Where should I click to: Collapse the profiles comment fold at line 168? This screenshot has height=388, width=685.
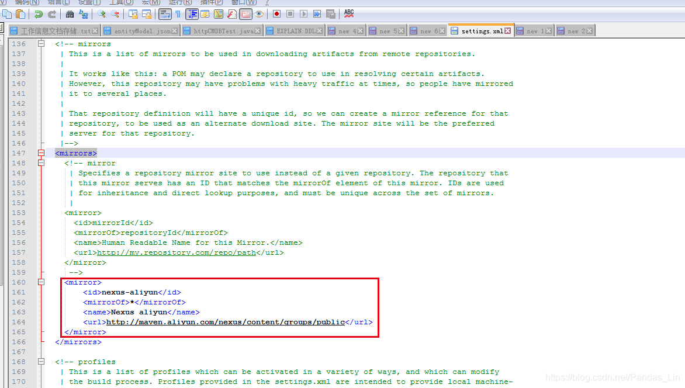click(41, 362)
